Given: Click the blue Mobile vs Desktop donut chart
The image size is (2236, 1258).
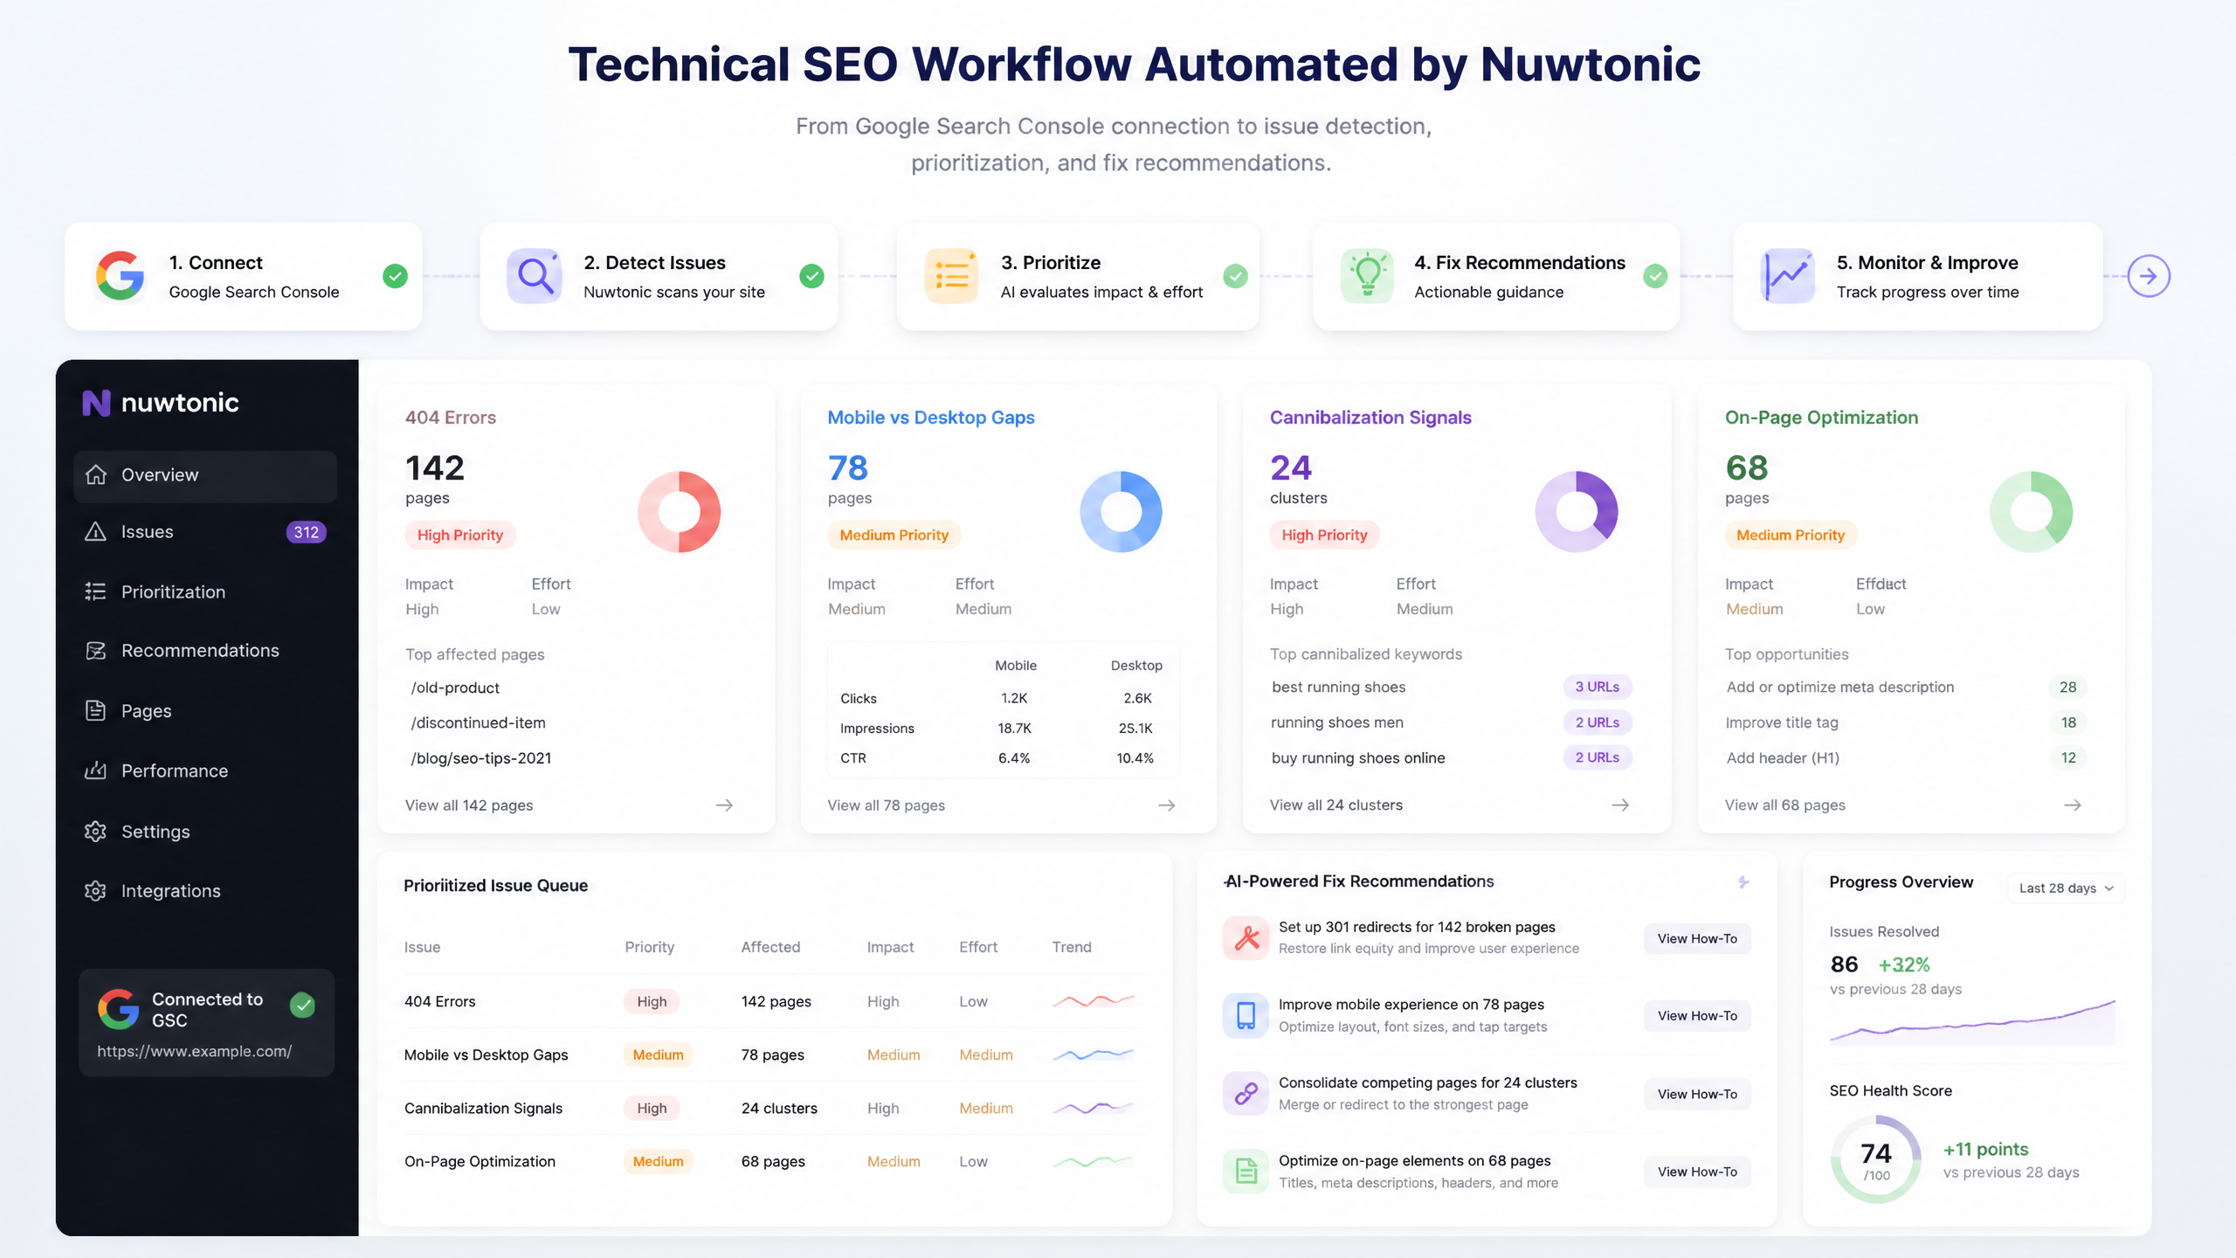Looking at the screenshot, I should 1121,512.
